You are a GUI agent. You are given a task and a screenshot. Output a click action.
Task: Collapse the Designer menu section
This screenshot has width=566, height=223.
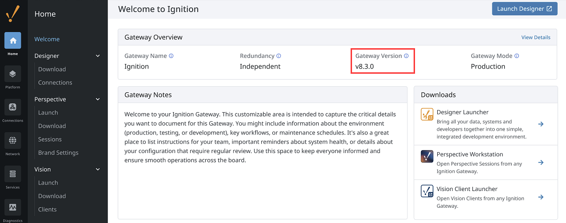click(x=98, y=56)
